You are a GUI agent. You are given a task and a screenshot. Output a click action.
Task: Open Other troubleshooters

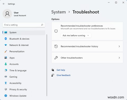point(87,58)
